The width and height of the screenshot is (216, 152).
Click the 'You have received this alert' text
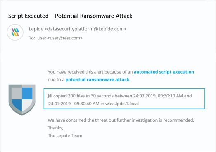90,72
